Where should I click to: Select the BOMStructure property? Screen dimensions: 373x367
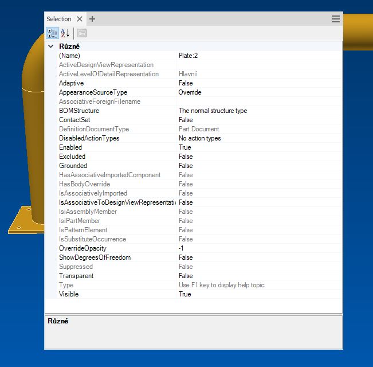[x=79, y=111]
